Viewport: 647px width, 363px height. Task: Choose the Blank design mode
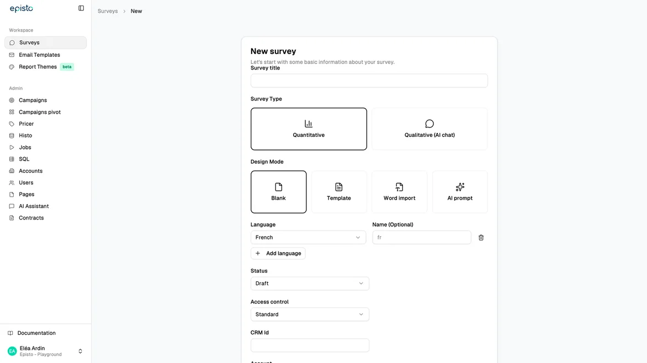pyautogui.click(x=279, y=192)
